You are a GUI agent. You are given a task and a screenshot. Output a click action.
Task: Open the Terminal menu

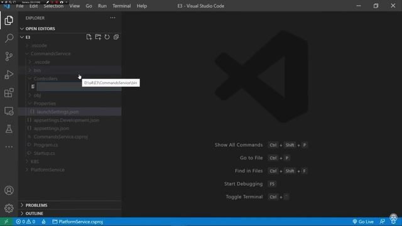click(x=121, y=6)
